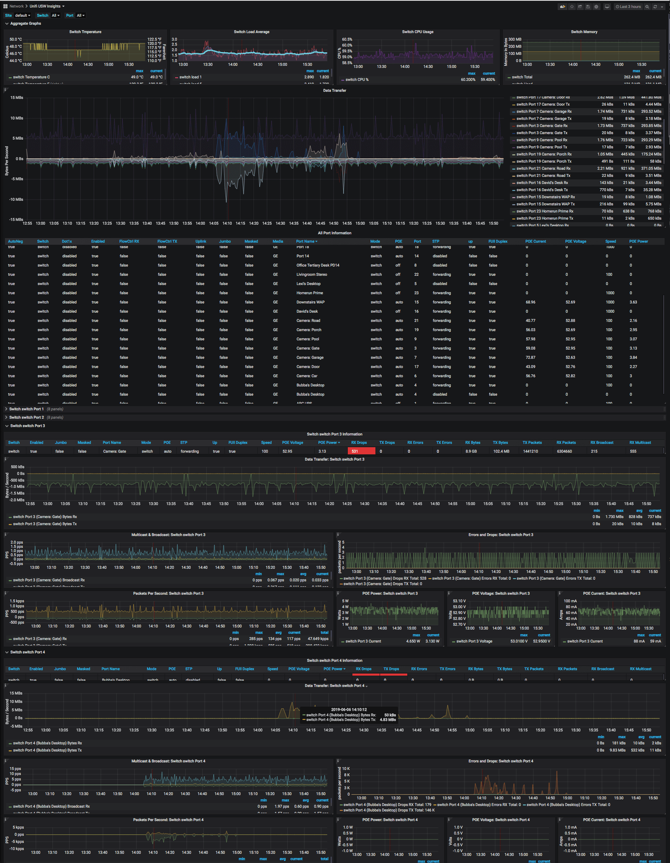The image size is (670, 863).
Task: Toggle Port 3 Camera: Gate Bytes Rx series
Action: (x=45, y=517)
